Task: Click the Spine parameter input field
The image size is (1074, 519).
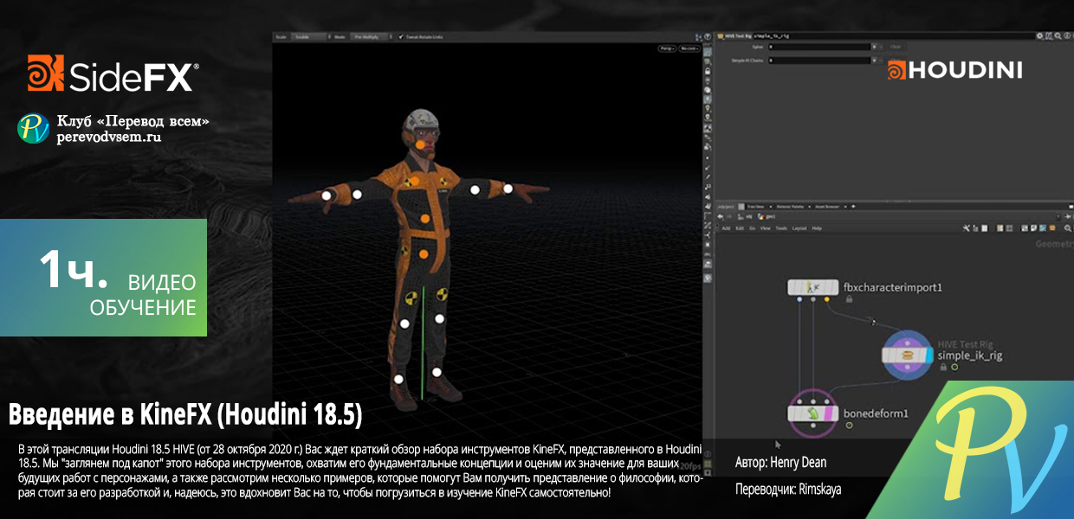Action: pyautogui.click(x=818, y=47)
